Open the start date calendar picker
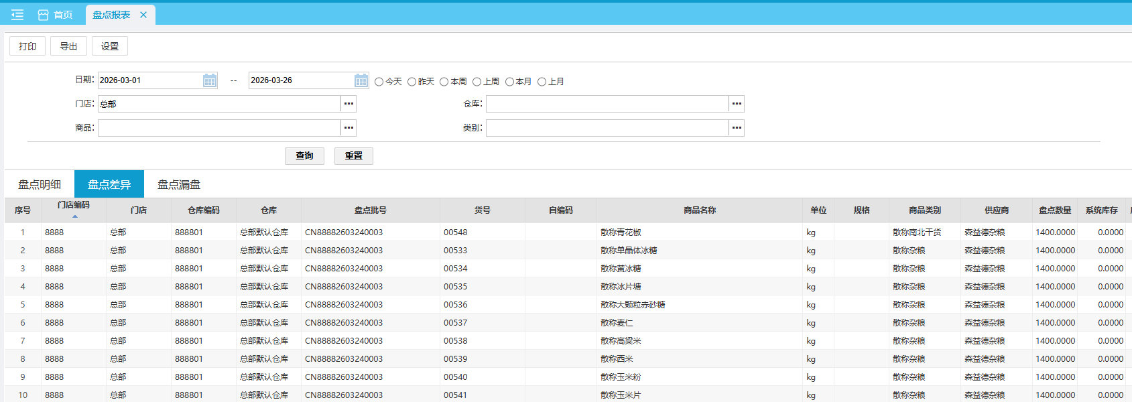The width and height of the screenshot is (1132, 402). click(x=210, y=80)
